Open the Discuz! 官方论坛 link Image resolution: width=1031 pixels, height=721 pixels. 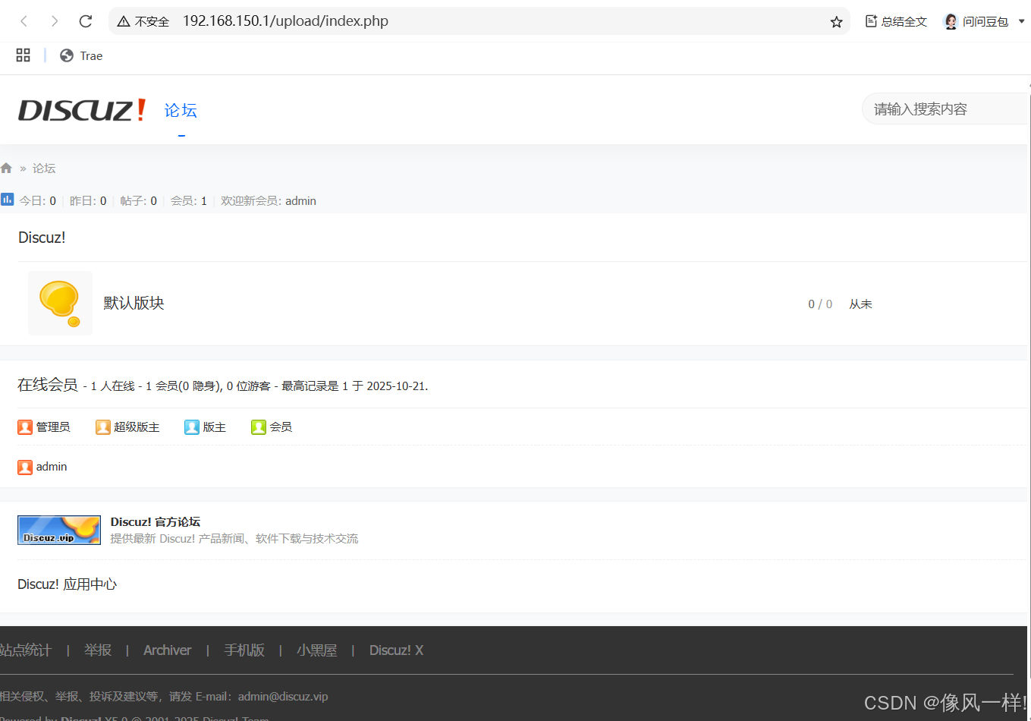coord(156,522)
